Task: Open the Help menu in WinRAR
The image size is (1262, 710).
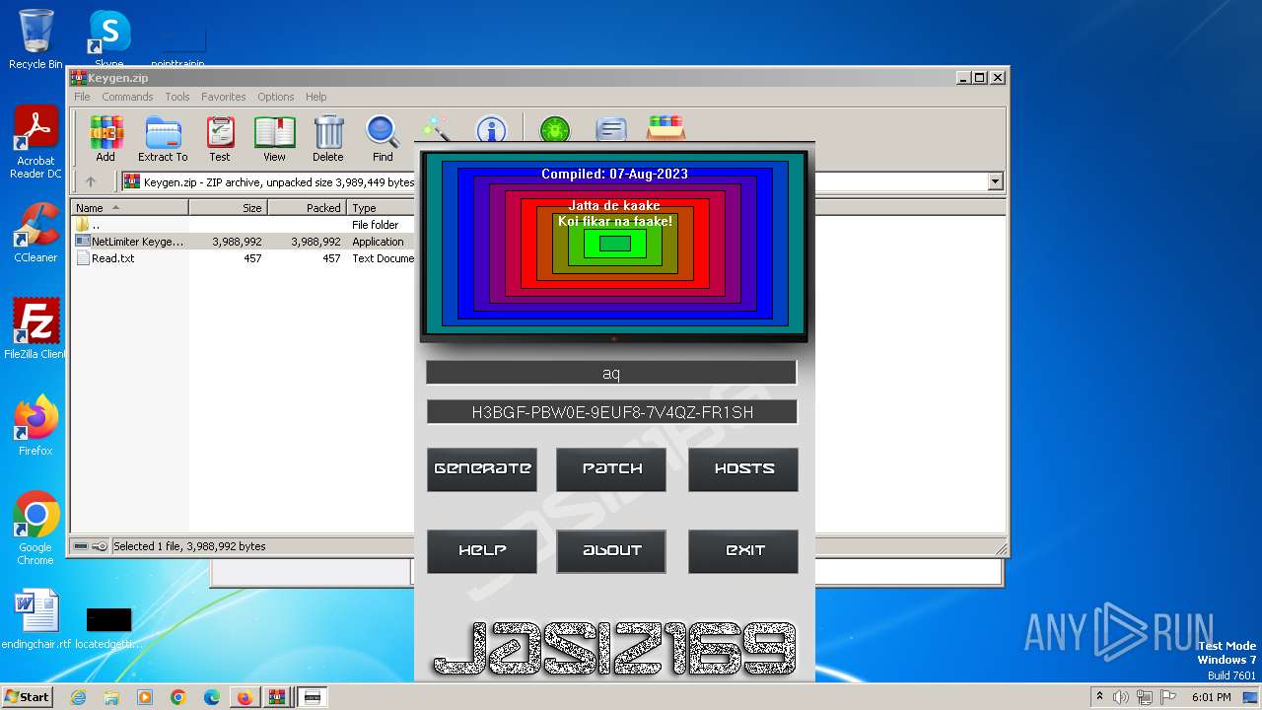Action: coord(315,97)
